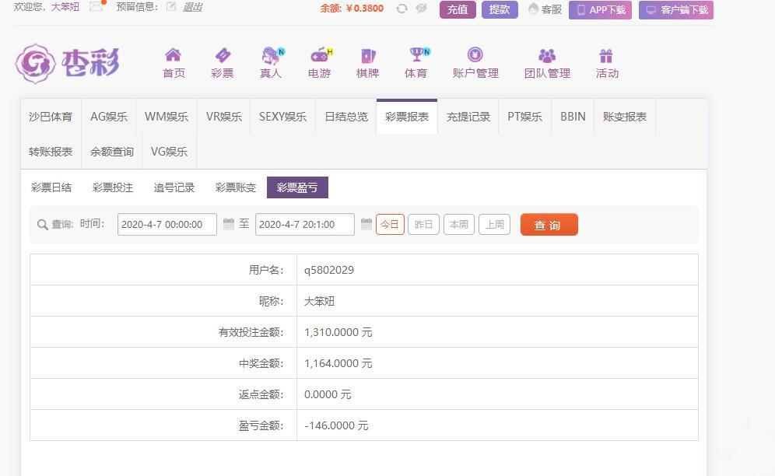
Task: Open end date calendar picker
Action: (x=366, y=224)
